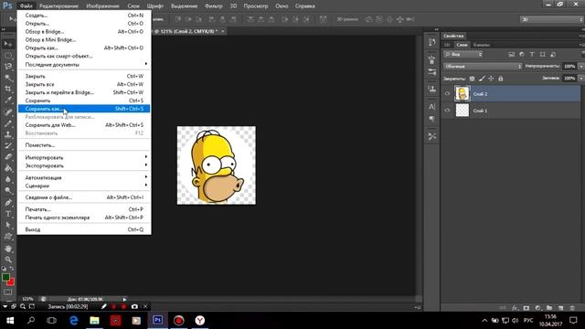Select the Слой 2 layer thumbnail

[463, 93]
